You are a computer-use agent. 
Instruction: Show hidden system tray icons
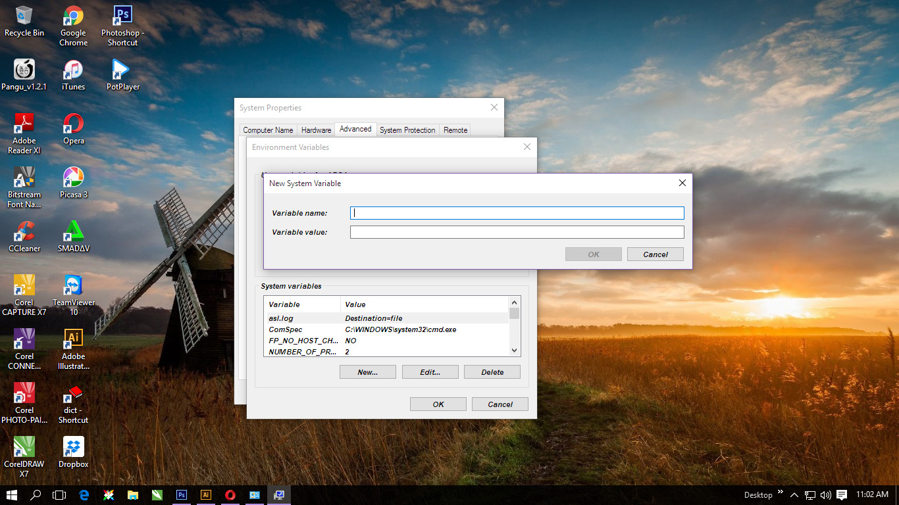point(794,495)
